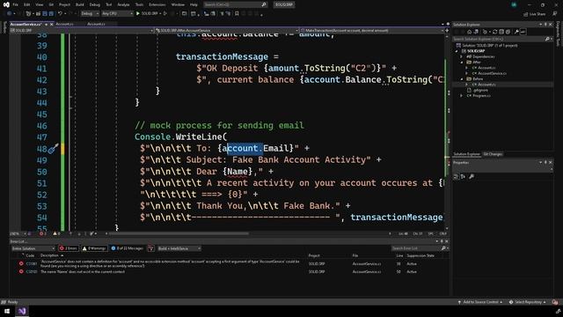Expand the Dependencies node
563x317 pixels.
tap(461, 56)
